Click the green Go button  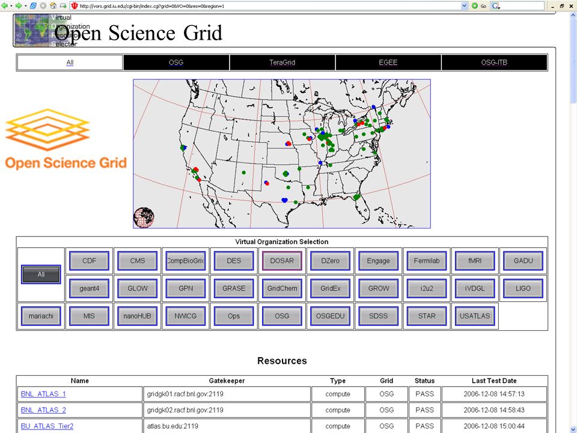479,6
